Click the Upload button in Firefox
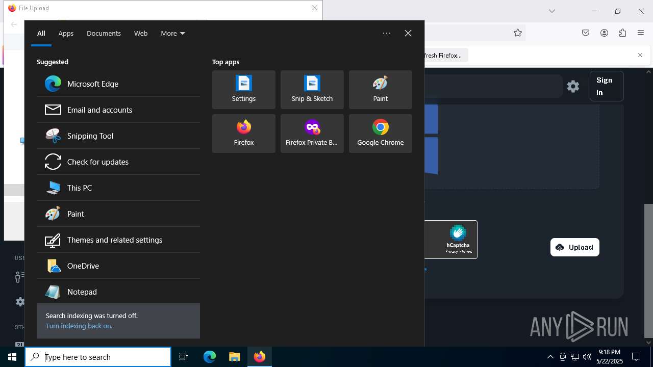This screenshot has height=367, width=653. pos(575,247)
